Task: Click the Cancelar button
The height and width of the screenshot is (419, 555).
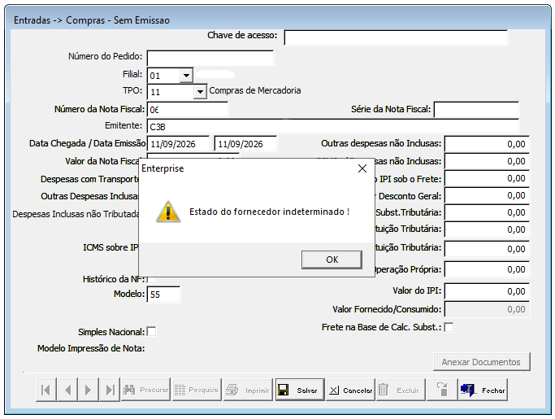Action: (350, 390)
